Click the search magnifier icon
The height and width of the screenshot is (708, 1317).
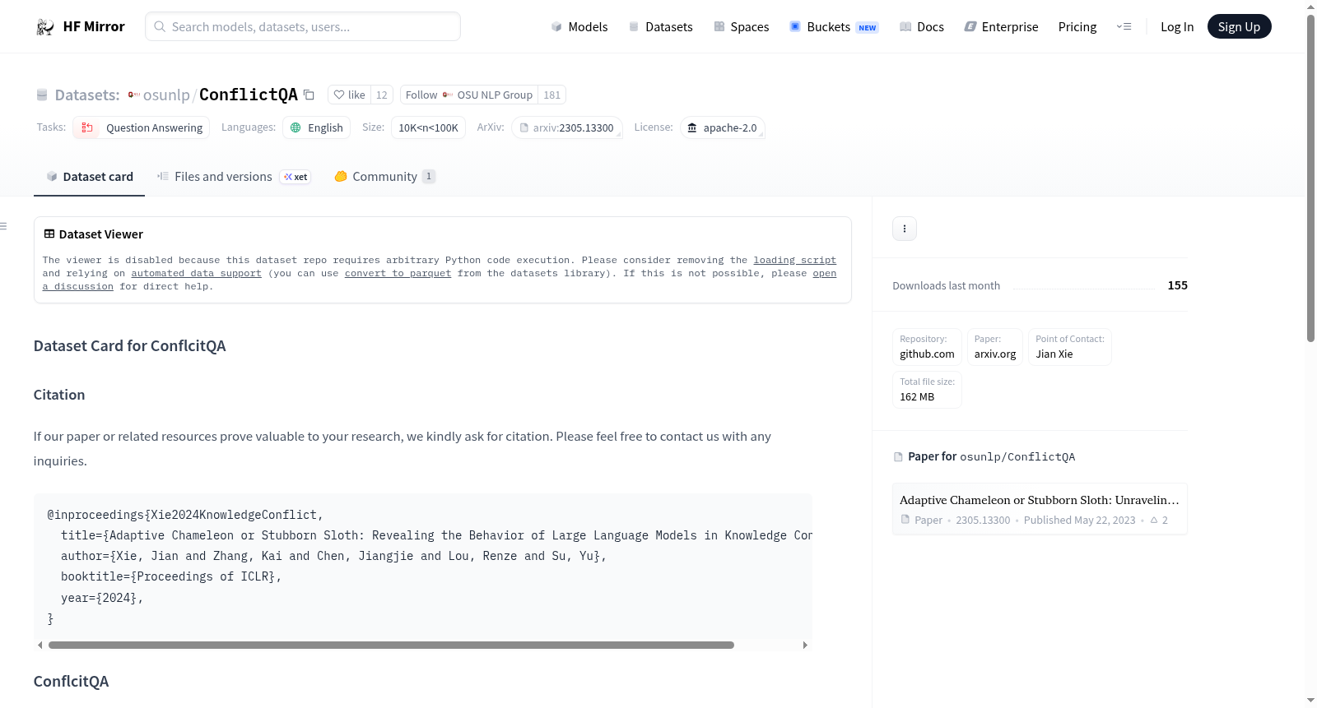click(160, 27)
